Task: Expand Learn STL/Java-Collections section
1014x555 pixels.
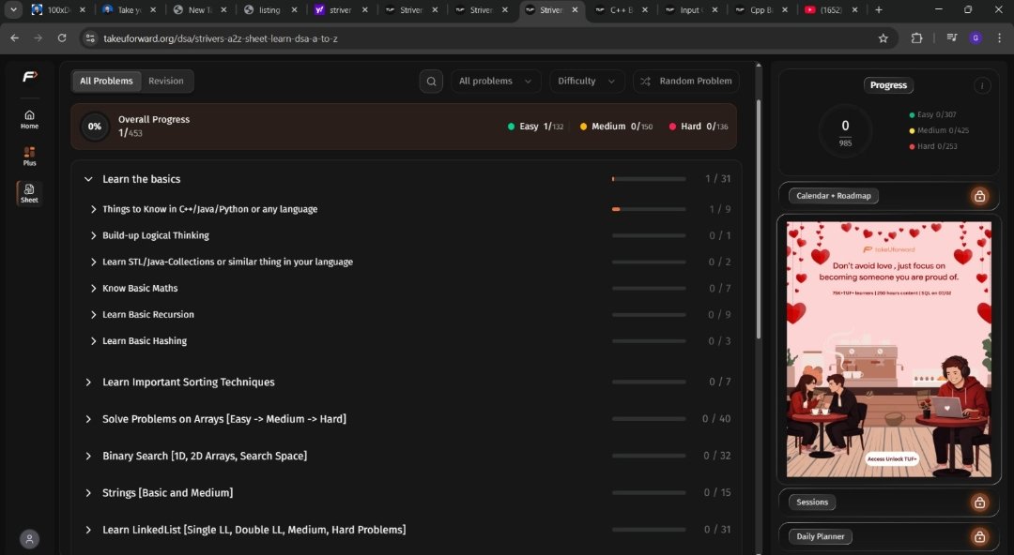Action: [93, 262]
